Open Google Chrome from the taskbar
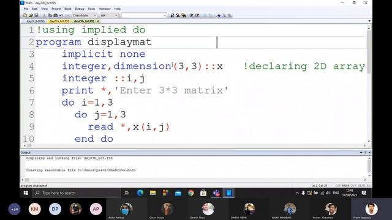The width and height of the screenshot is (392, 220). click(x=190, y=193)
